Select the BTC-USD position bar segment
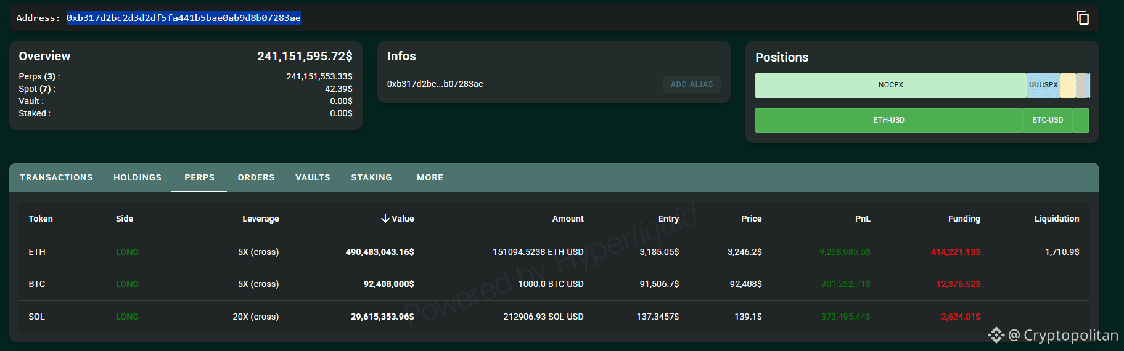Screen dimensions: 1124x351 coord(1048,120)
